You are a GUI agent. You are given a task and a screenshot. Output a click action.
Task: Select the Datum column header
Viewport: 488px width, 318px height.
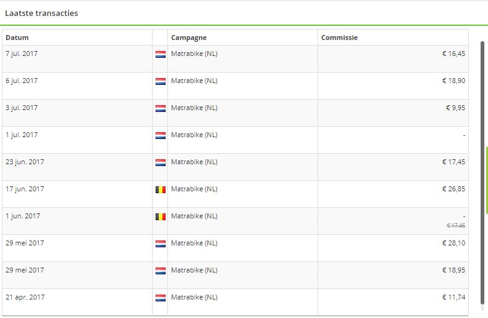(x=17, y=38)
